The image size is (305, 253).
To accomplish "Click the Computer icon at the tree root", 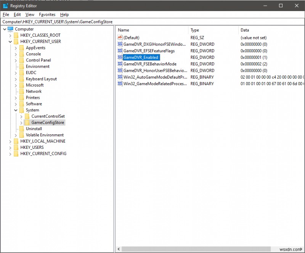I will [10, 29].
